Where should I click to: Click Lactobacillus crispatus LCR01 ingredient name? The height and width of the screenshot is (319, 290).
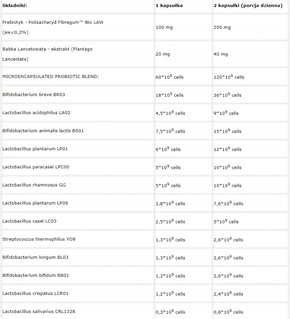35,294
